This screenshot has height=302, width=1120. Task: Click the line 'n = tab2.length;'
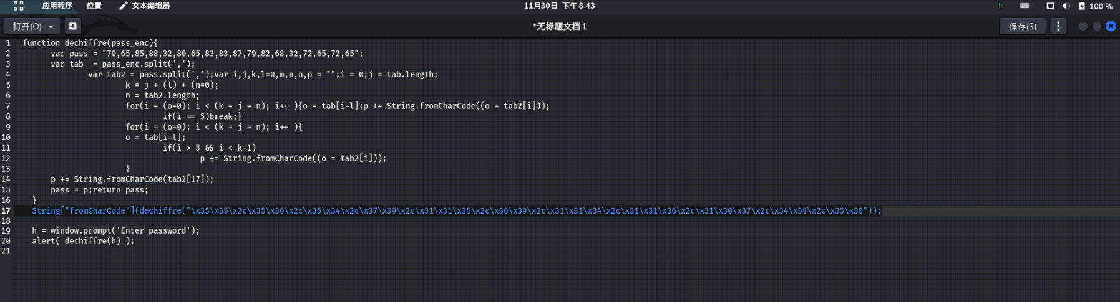coord(162,96)
